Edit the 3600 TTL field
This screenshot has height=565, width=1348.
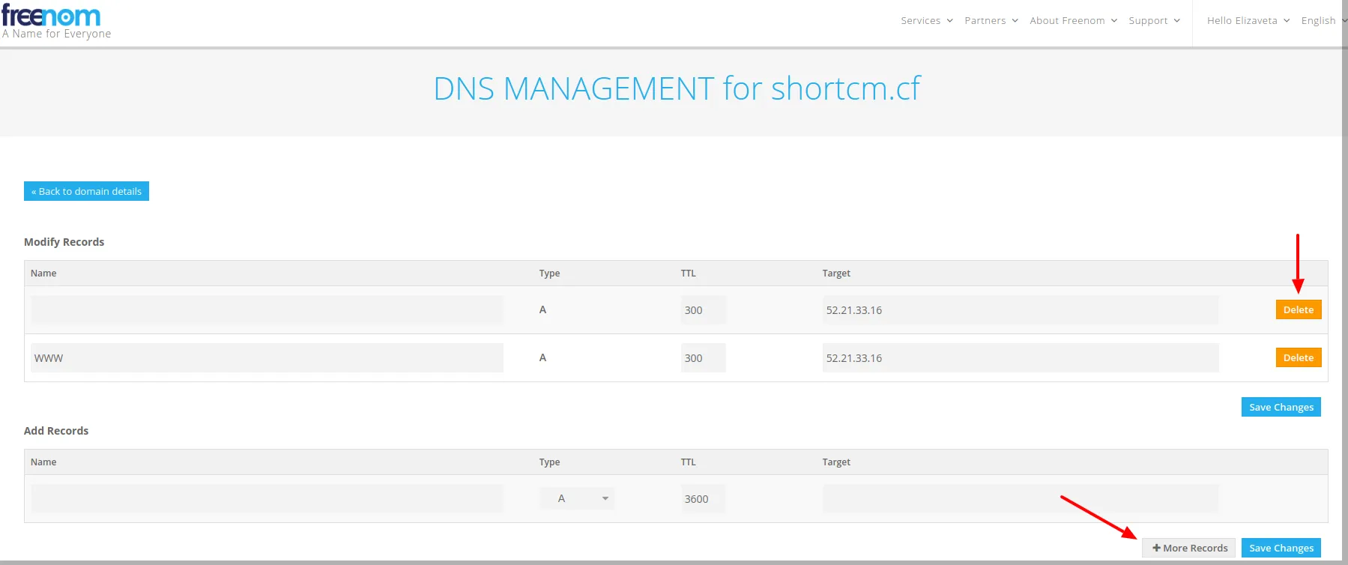(x=703, y=498)
